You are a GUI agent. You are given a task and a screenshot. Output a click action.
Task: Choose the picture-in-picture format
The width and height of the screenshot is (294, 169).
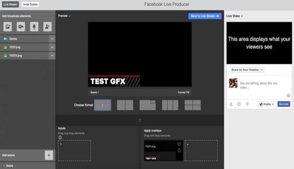[x=147, y=105]
